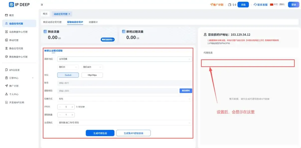Switch protocol to Http/Https
301x148 pixels.
point(92,75)
